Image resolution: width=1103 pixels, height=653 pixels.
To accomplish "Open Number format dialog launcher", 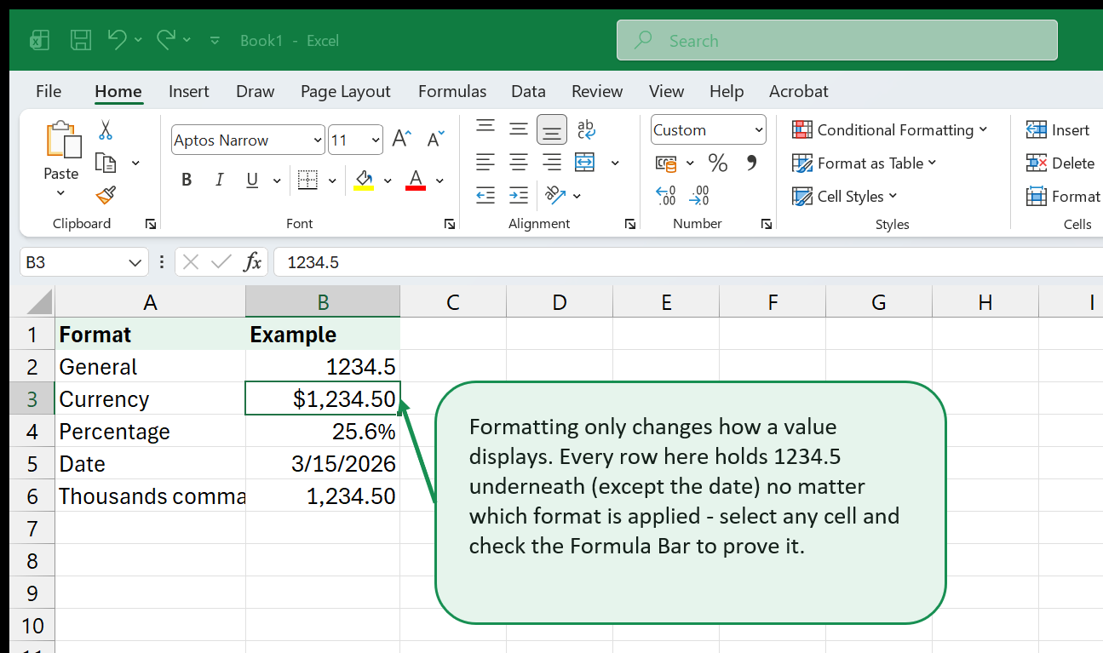I will [767, 224].
